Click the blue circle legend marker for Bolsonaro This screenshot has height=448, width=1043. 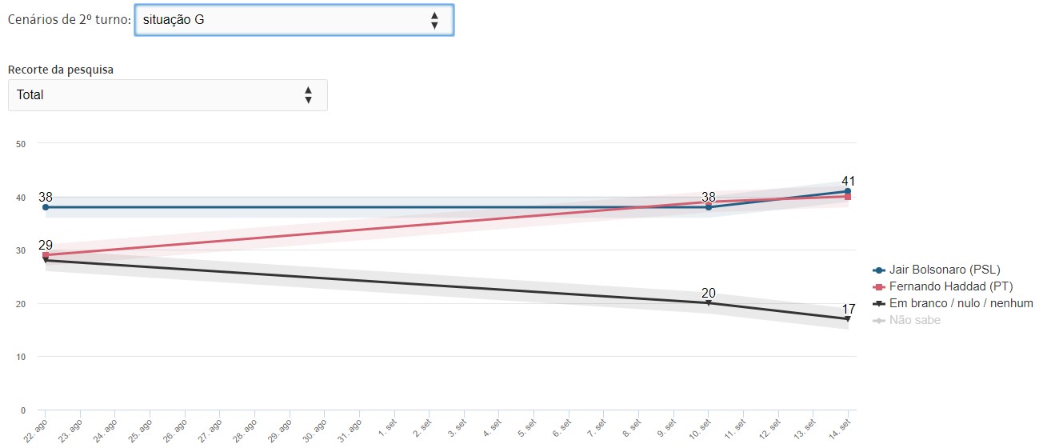click(x=880, y=270)
